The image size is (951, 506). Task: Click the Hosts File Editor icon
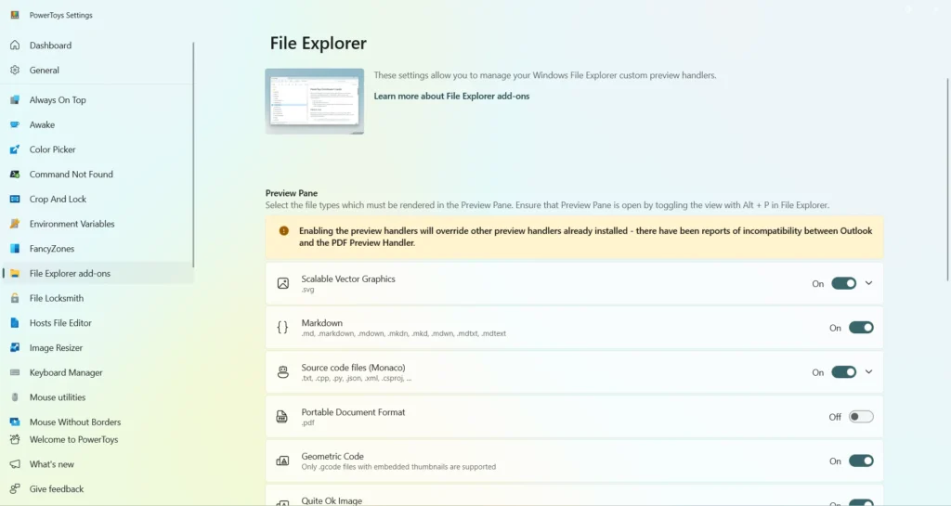(x=15, y=324)
